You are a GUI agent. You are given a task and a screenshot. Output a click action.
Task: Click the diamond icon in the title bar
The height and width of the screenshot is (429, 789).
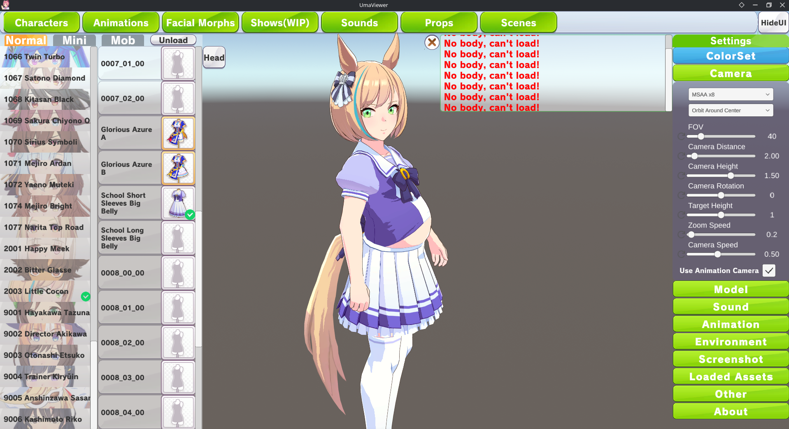pyautogui.click(x=742, y=5)
